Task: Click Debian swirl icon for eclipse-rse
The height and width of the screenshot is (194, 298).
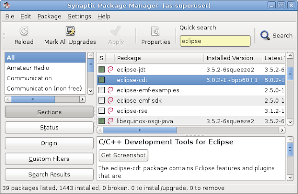Action: 110,111
